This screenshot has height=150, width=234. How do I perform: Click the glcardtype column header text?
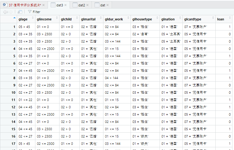193,19
